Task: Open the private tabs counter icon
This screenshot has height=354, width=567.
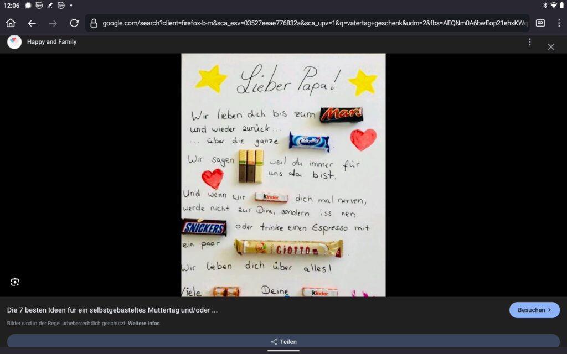Action: (540, 23)
